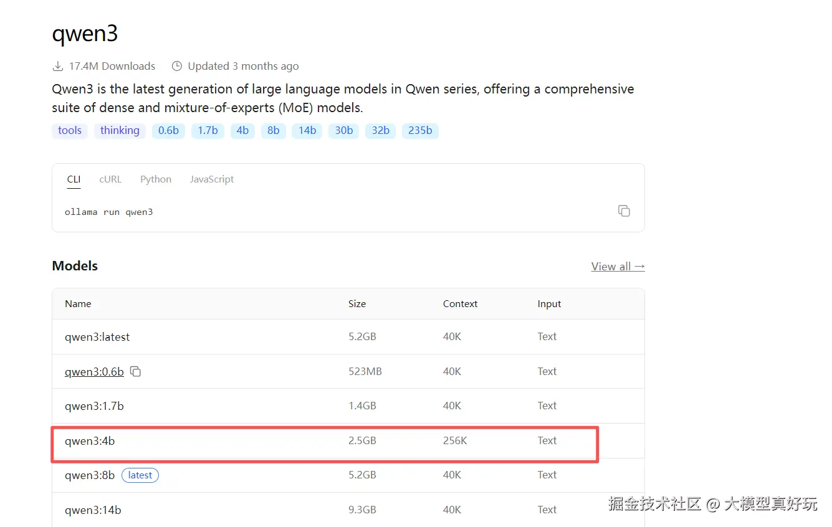The height and width of the screenshot is (527, 832).
Task: Click the 40K context in qwen3:1.7b row
Action: point(452,406)
